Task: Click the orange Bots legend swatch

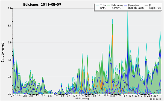Action: [97, 8]
